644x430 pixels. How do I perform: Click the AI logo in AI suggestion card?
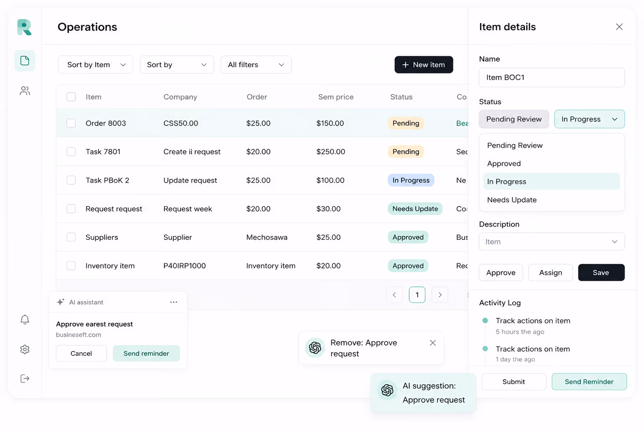(387, 391)
